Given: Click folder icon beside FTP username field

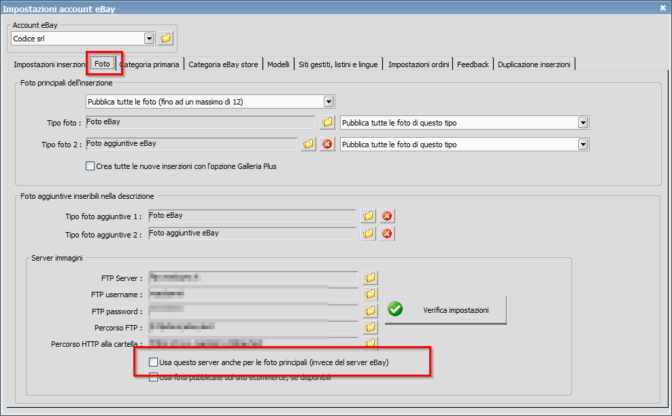Looking at the screenshot, I should point(370,294).
